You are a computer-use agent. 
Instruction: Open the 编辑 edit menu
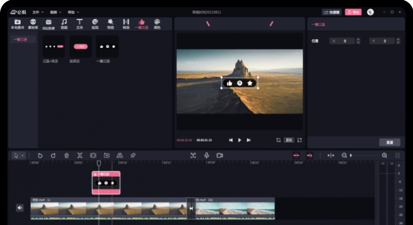tap(56, 12)
